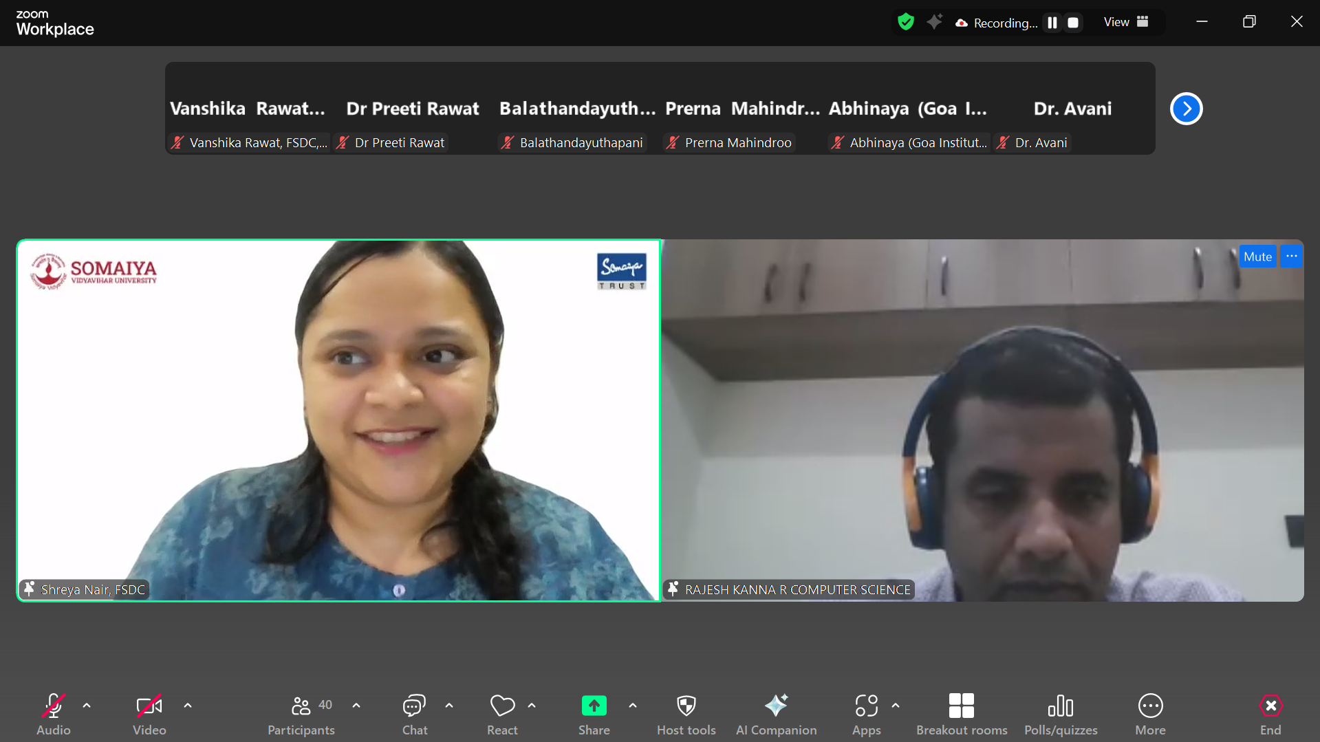Turn on camera with Video button
1320x742 pixels.
[x=149, y=713]
